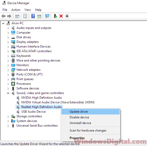Select the Print queues label

[x=25, y=79]
